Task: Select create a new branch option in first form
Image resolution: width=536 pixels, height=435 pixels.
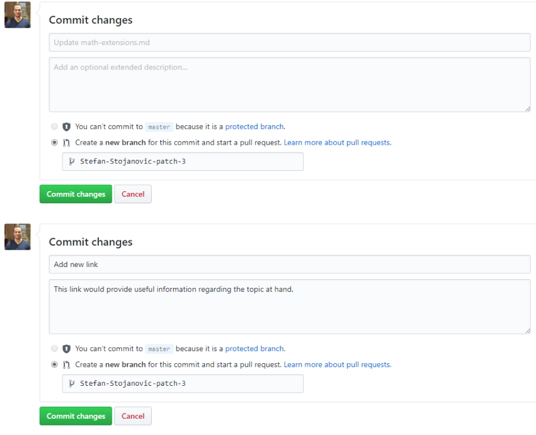Action: (54, 142)
